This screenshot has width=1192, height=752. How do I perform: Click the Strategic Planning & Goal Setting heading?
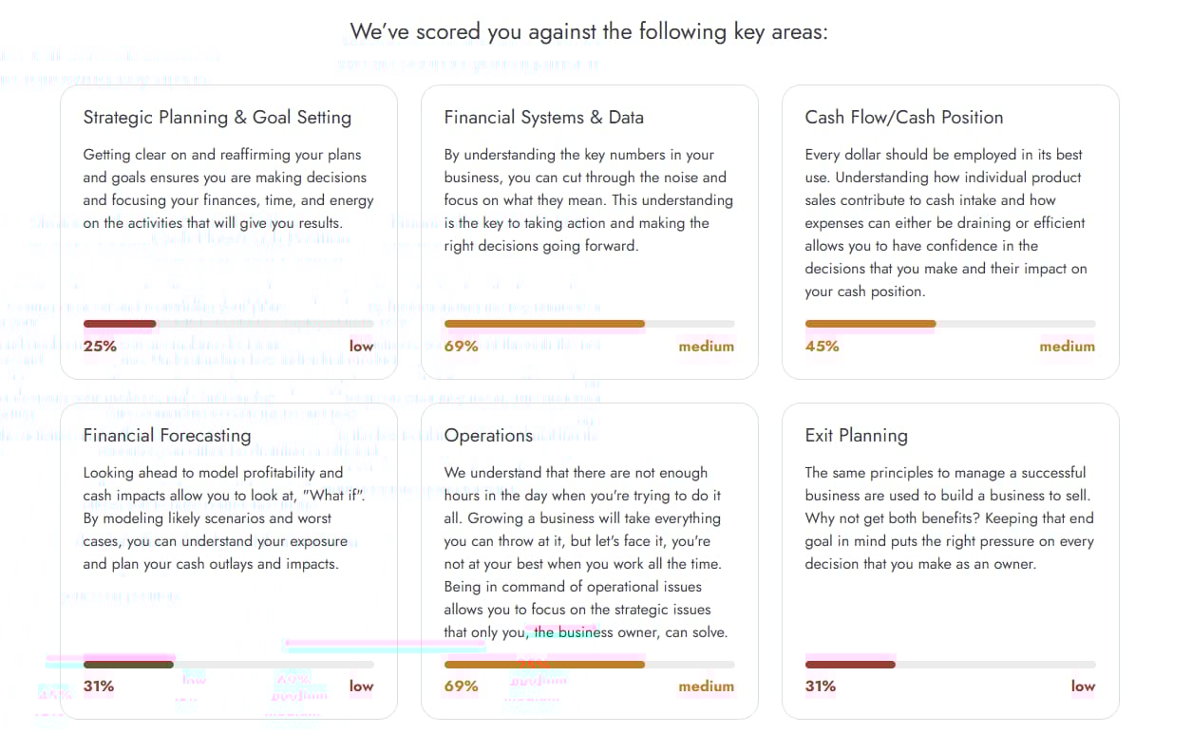click(x=217, y=118)
